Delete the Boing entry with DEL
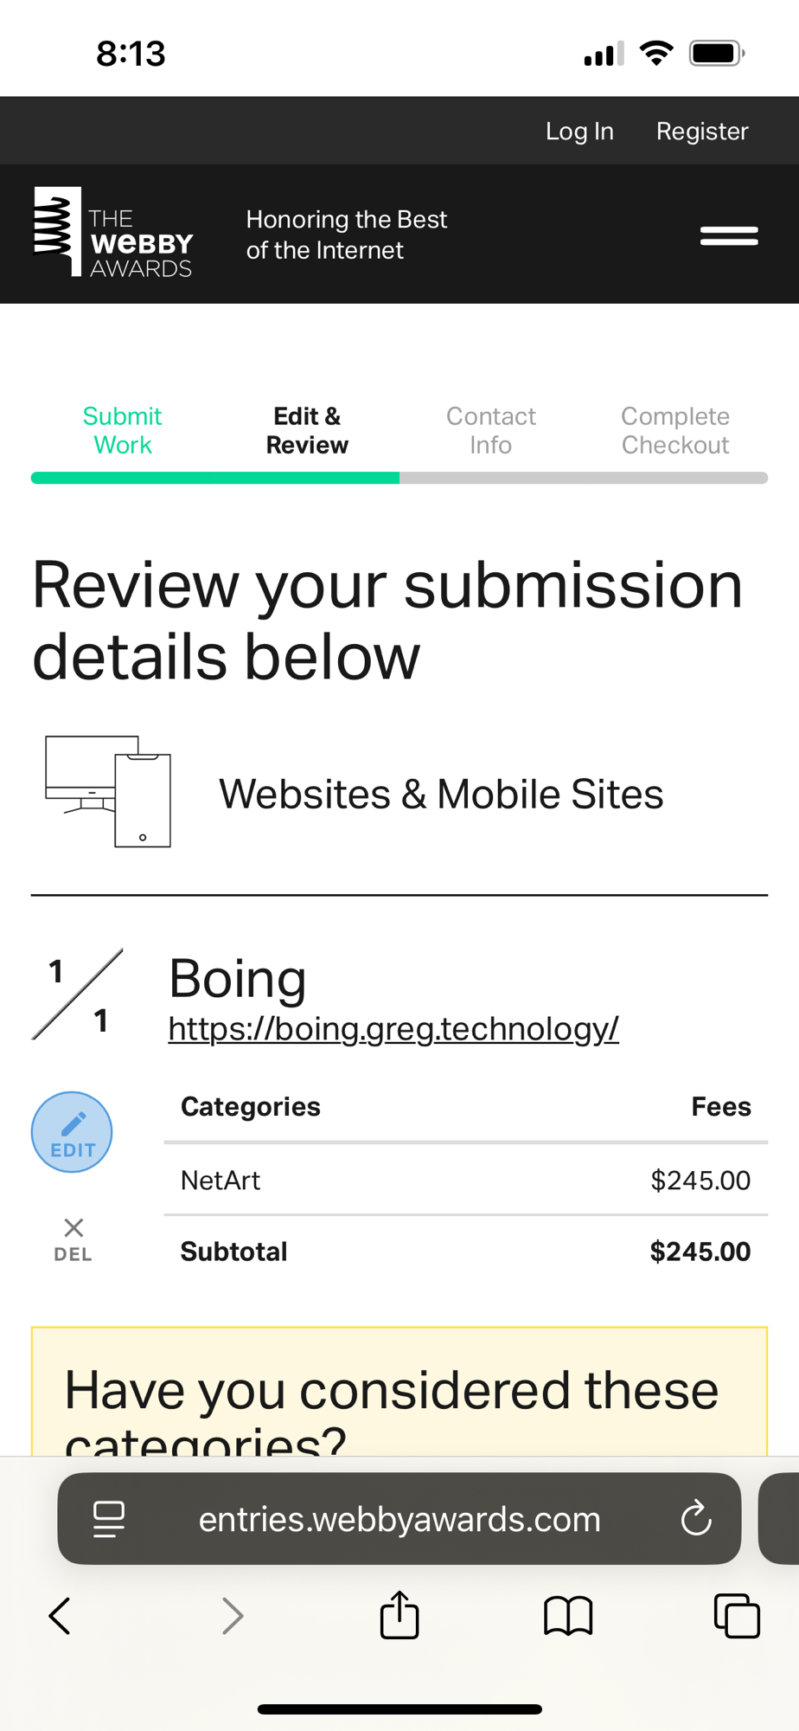This screenshot has height=1731, width=799. tap(74, 1239)
